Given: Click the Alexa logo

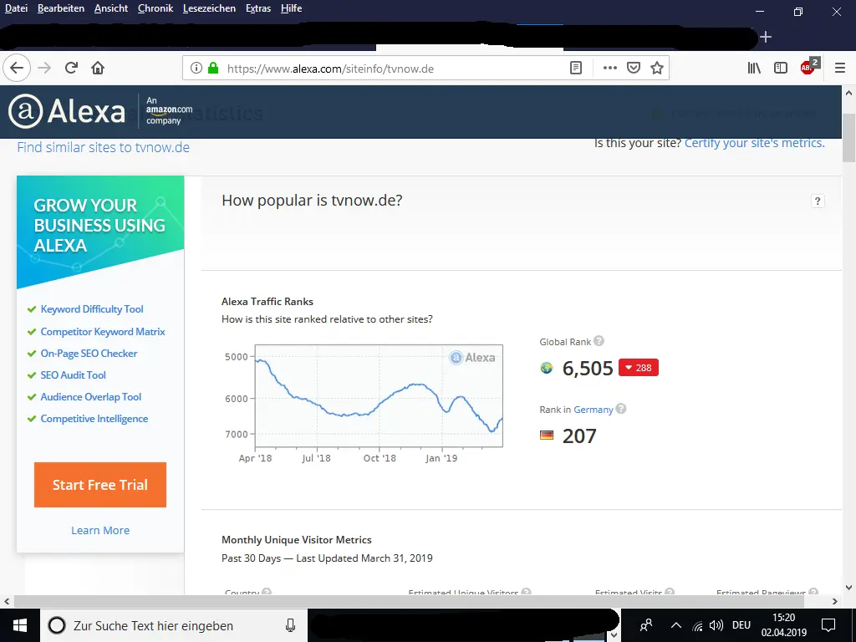Looking at the screenshot, I should (x=67, y=111).
